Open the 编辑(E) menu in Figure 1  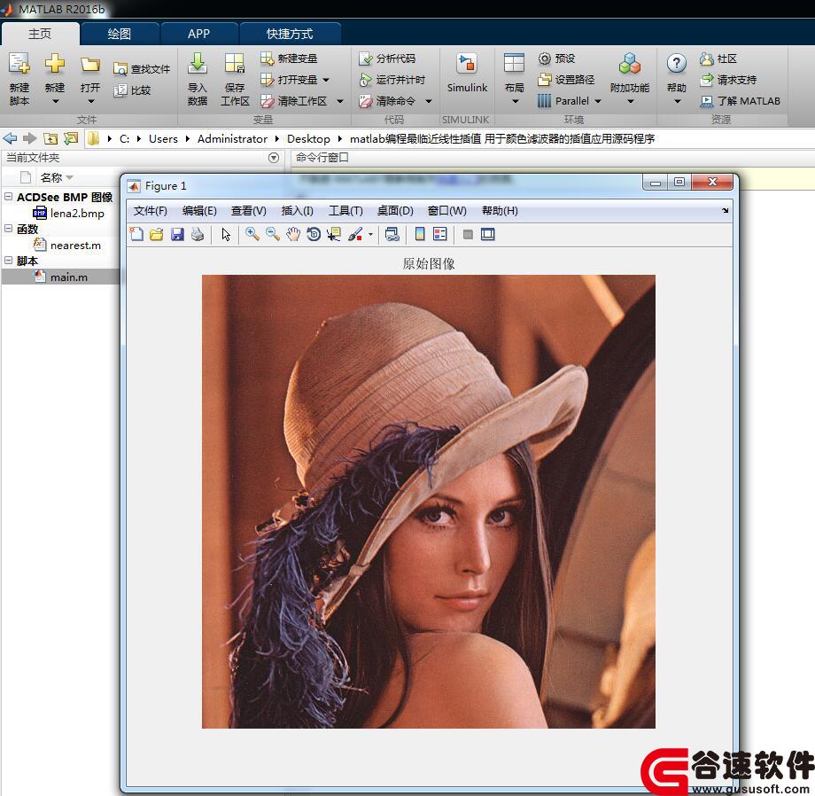(x=199, y=211)
